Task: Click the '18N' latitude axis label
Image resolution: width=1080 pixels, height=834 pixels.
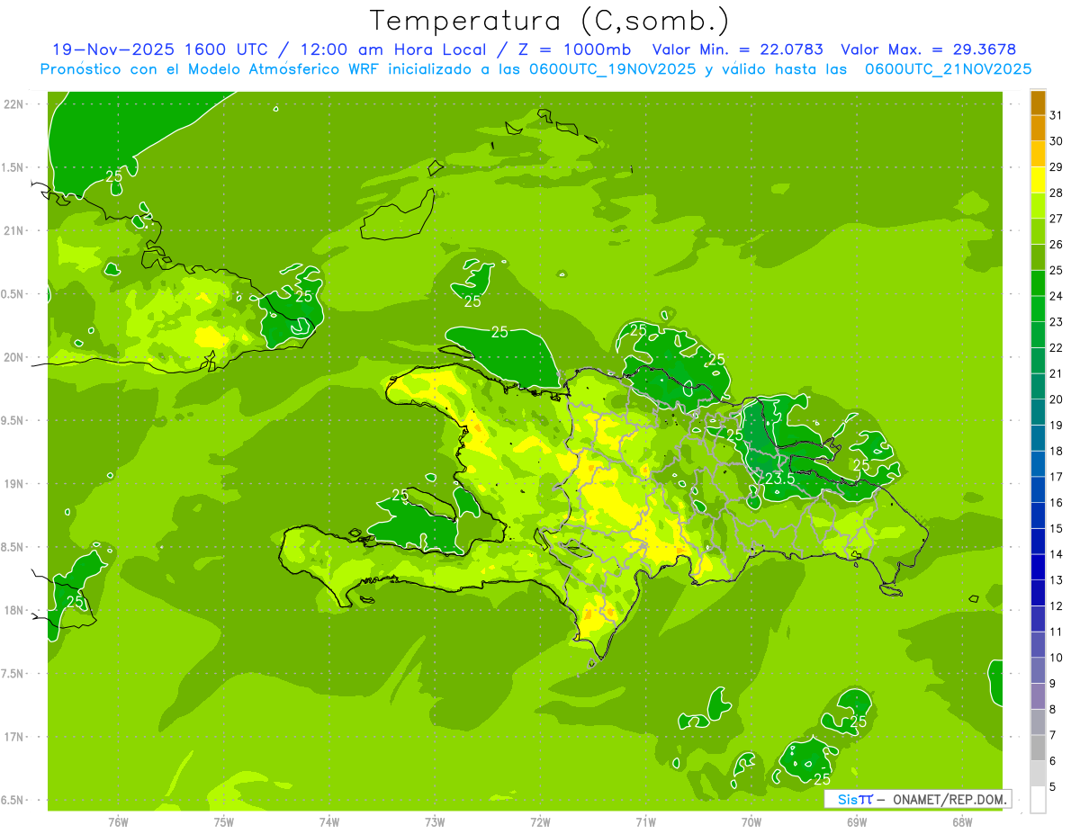Action: [15, 610]
